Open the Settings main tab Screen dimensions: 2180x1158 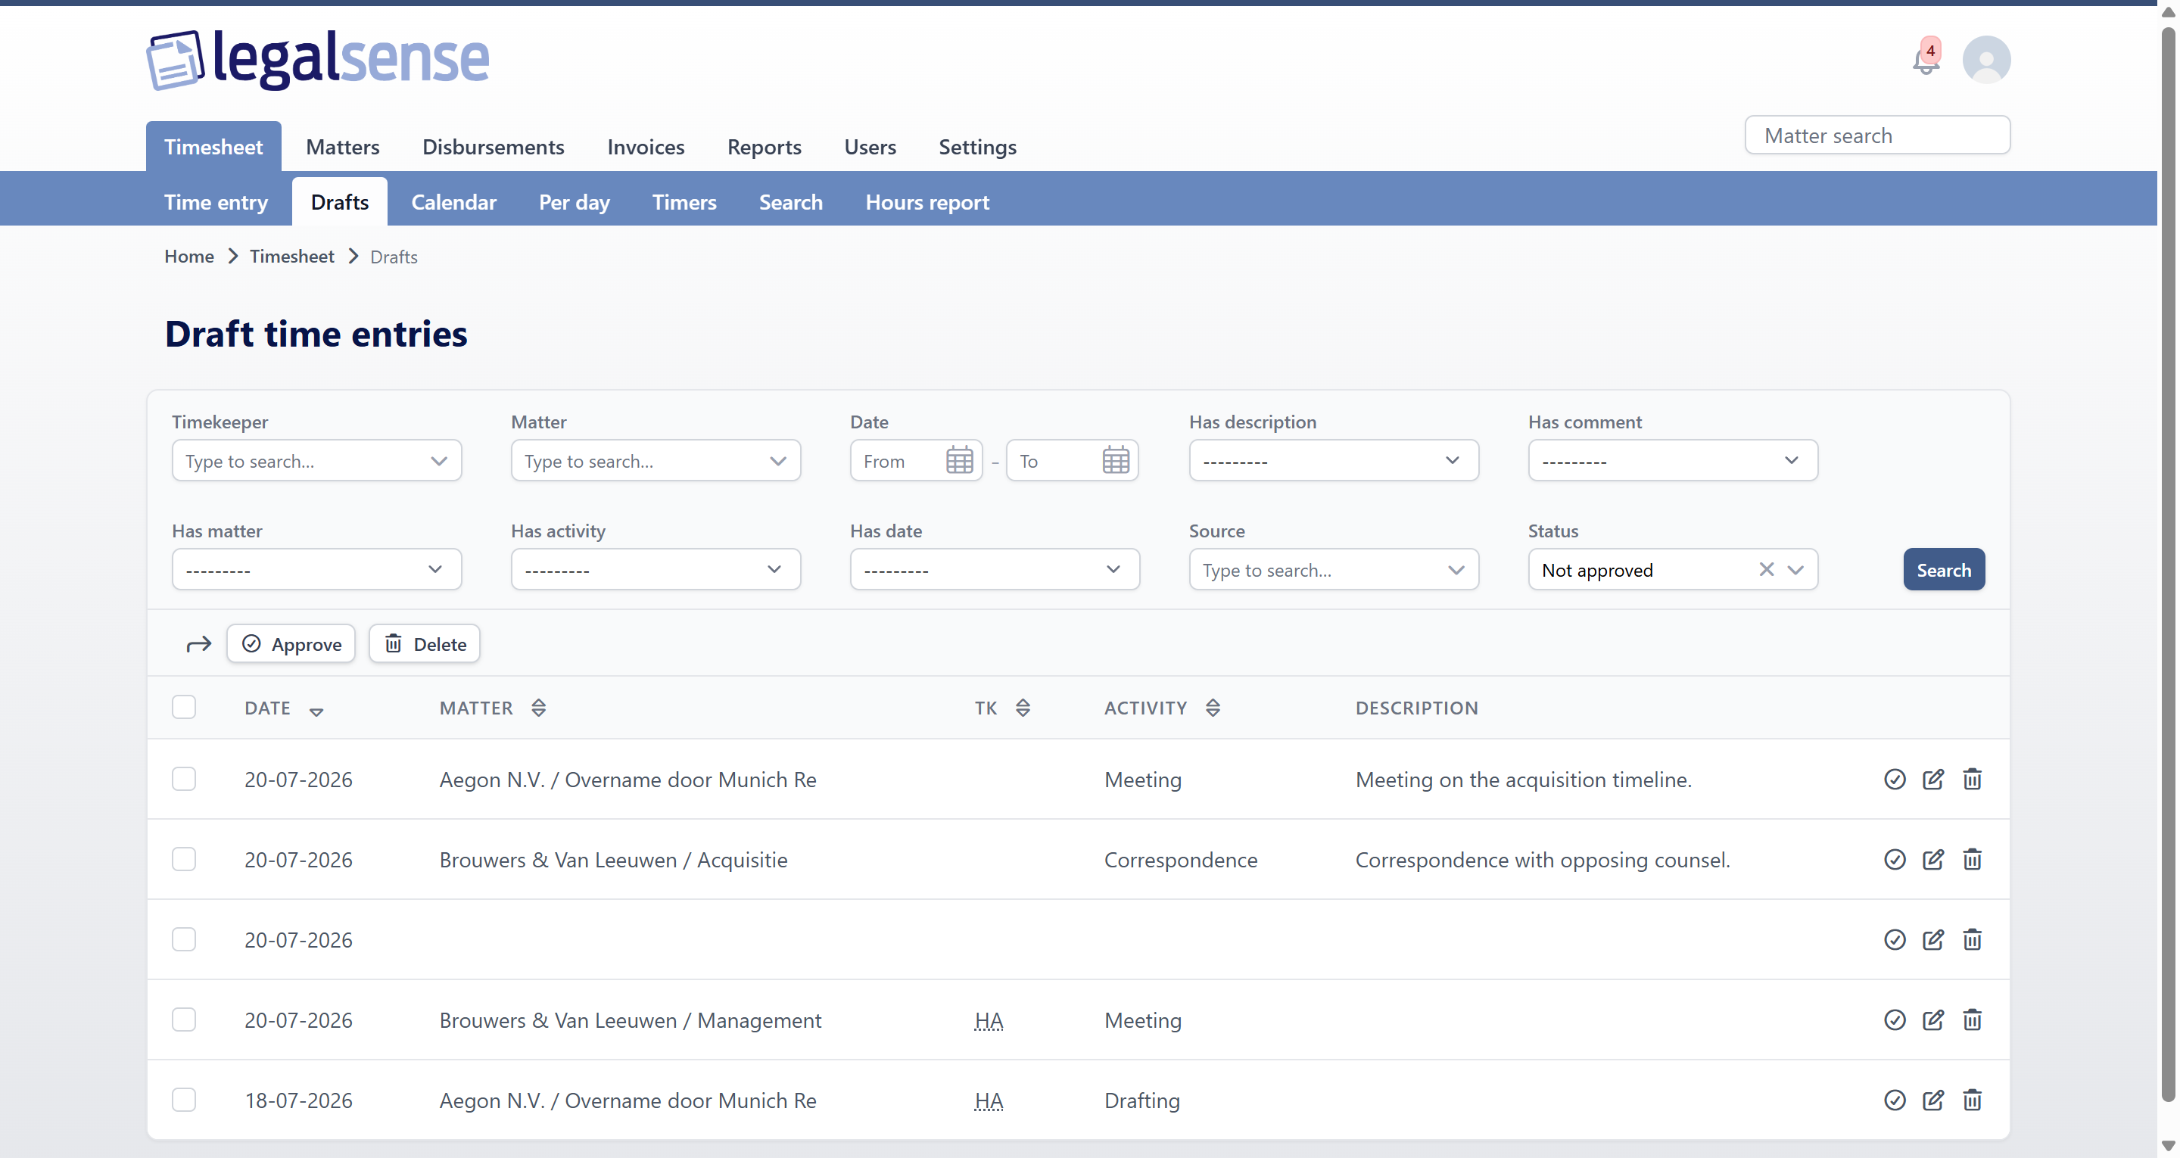[x=977, y=146]
